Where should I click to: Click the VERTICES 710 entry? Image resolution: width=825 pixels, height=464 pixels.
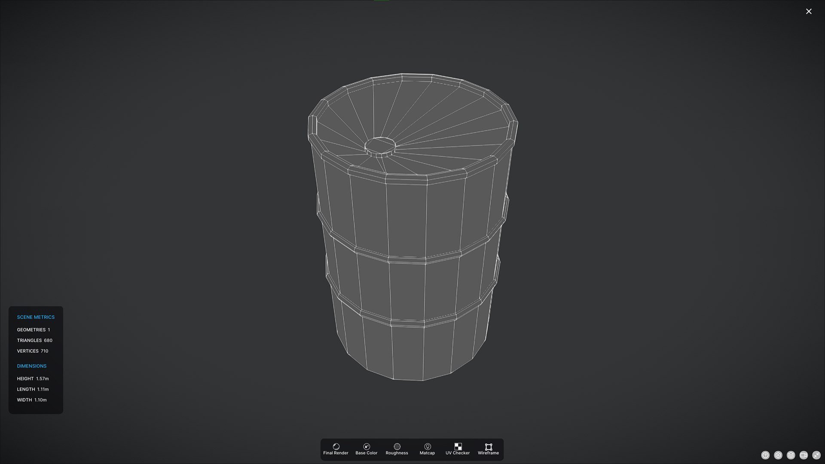[x=33, y=351]
